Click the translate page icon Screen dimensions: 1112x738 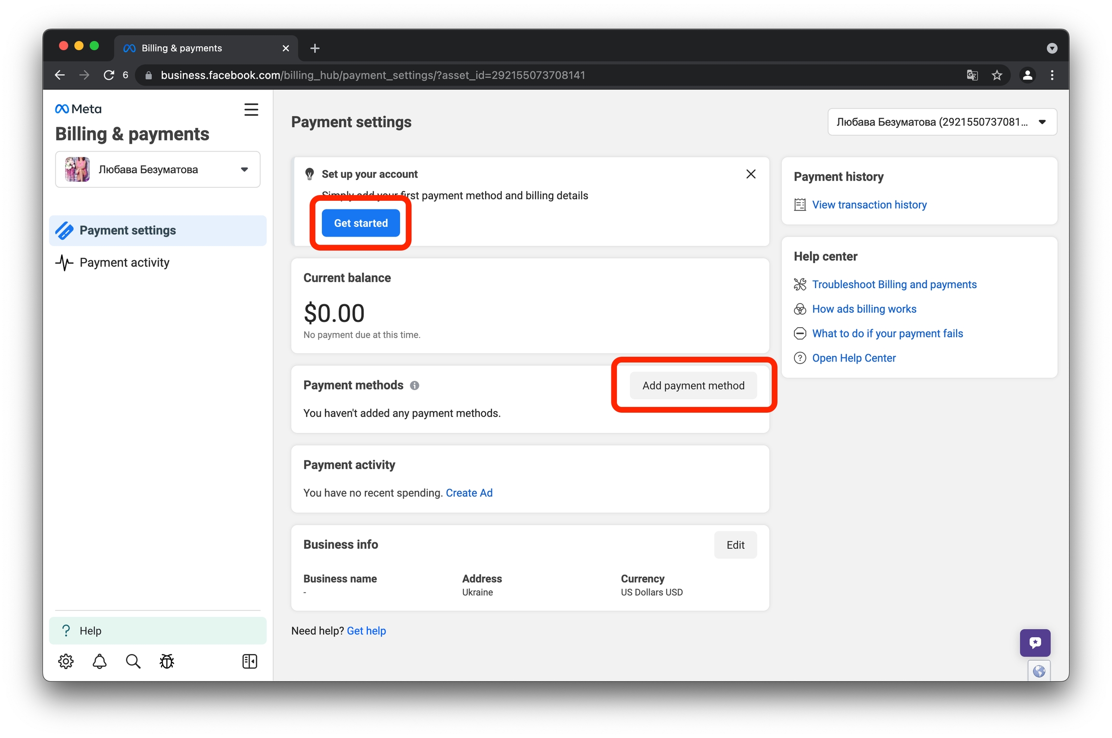(972, 75)
